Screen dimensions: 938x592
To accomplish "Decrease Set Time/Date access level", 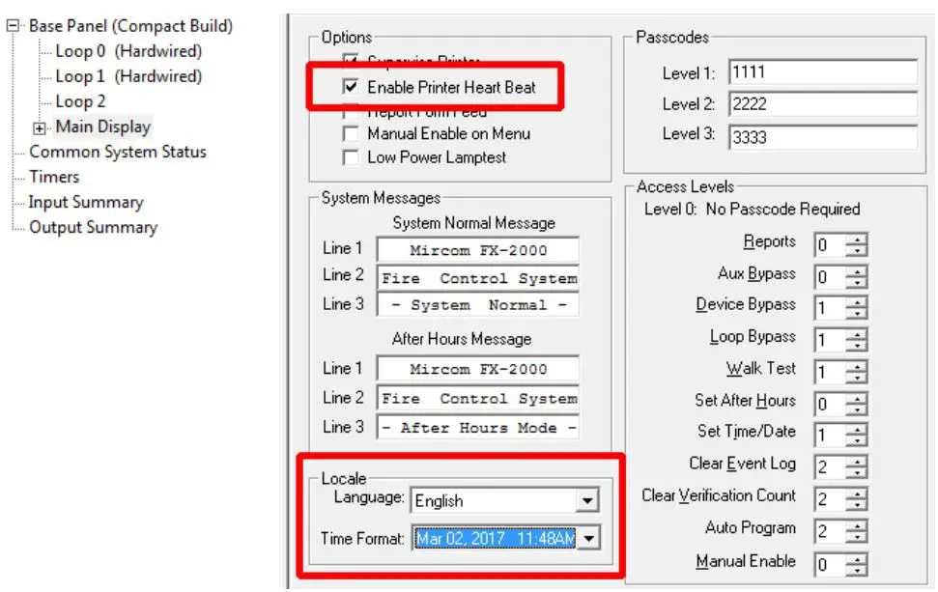I will (857, 441).
